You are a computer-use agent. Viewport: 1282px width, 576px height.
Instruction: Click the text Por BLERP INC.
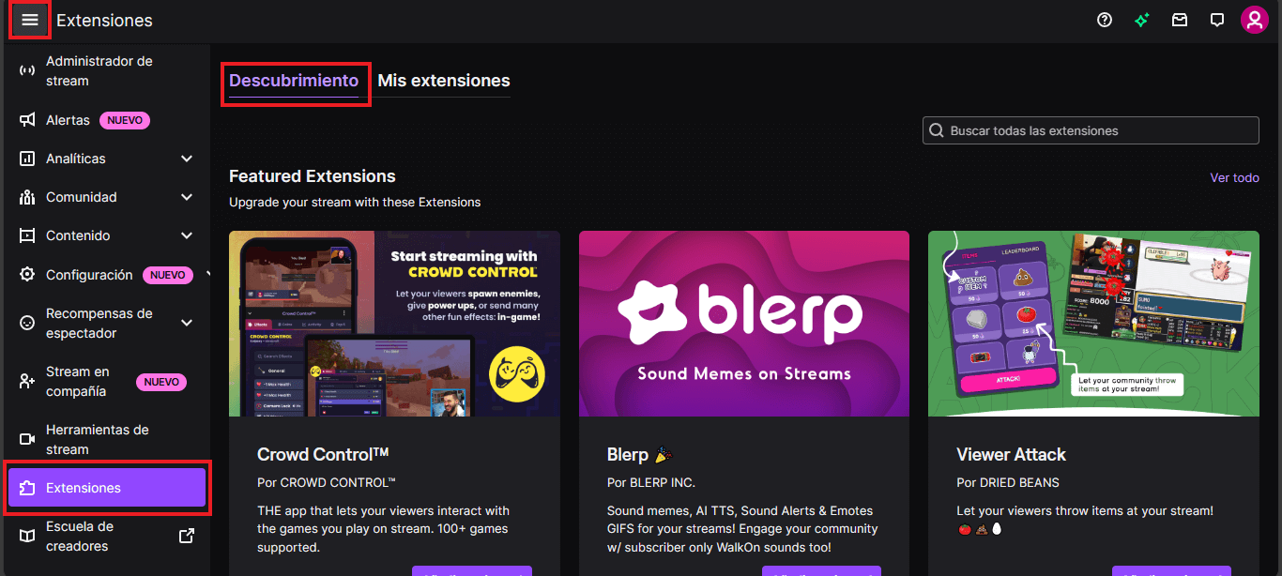pyautogui.click(x=651, y=482)
